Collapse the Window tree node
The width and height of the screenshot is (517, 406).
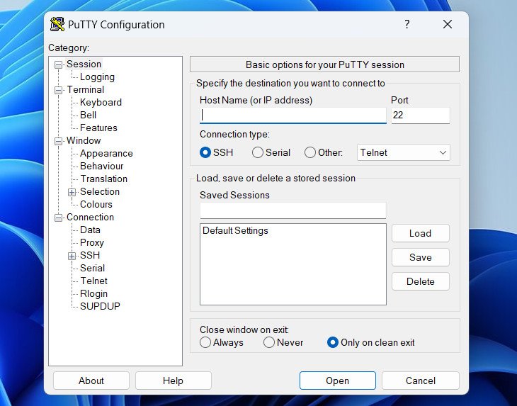tap(58, 141)
